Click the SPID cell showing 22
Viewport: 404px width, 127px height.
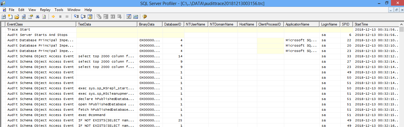click(x=347, y=40)
